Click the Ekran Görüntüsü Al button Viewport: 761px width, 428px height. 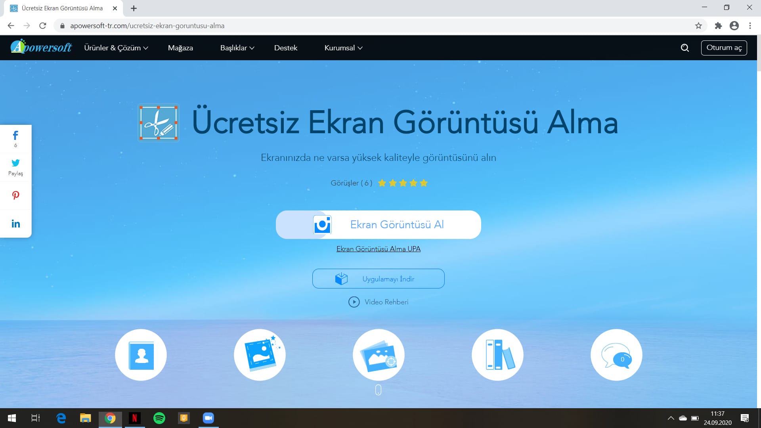379,225
